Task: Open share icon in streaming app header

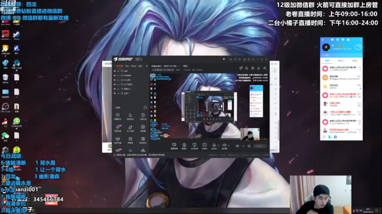Action: (x=265, y=68)
